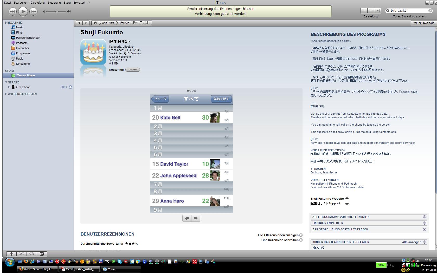Click the play button in iTunes
Image resolution: width=437 pixels, height=273 pixels.
click(23, 11)
